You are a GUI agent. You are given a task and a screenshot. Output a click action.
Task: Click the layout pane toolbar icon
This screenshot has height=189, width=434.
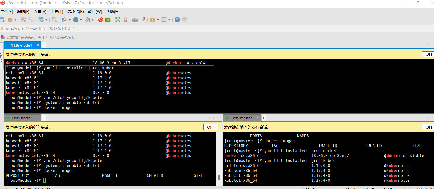(164, 20)
